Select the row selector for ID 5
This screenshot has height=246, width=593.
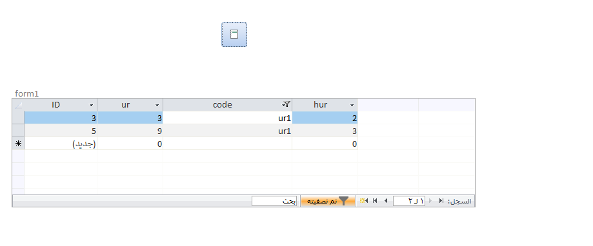18,131
